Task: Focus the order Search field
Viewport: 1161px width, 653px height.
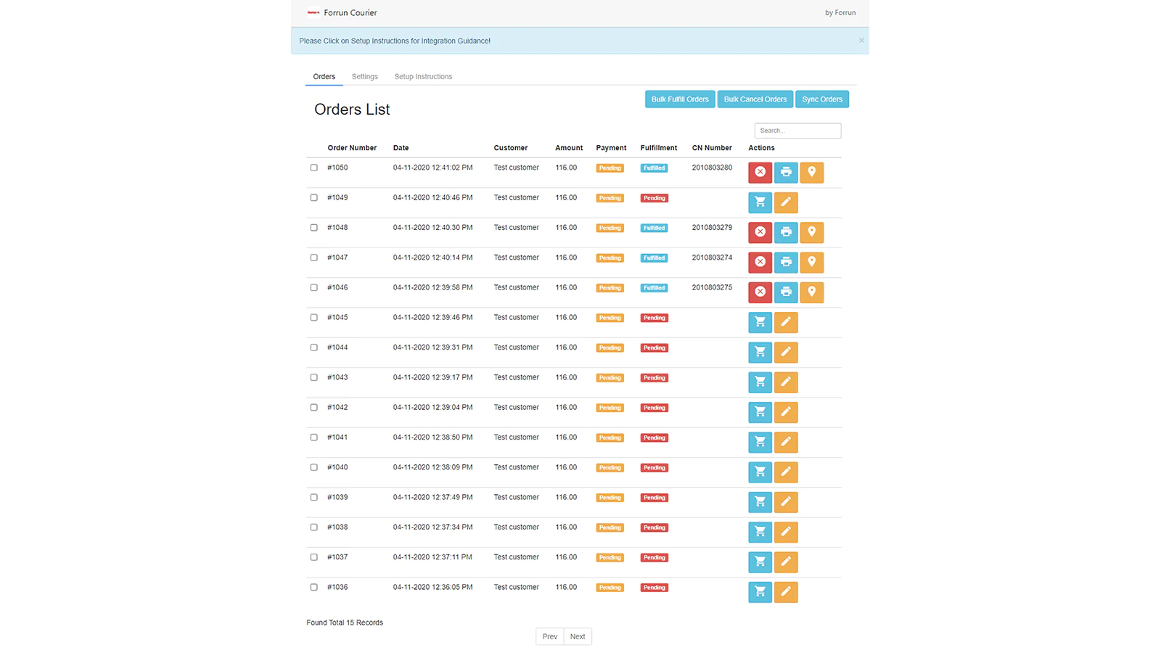Action: point(797,131)
